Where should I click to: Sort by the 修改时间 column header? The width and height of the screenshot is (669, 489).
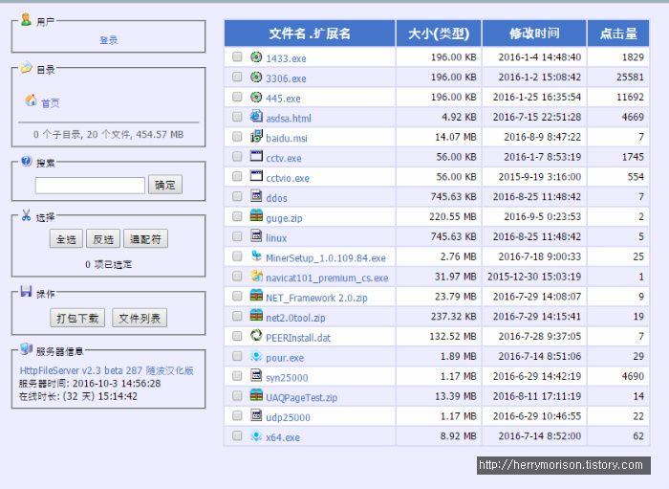click(x=534, y=33)
